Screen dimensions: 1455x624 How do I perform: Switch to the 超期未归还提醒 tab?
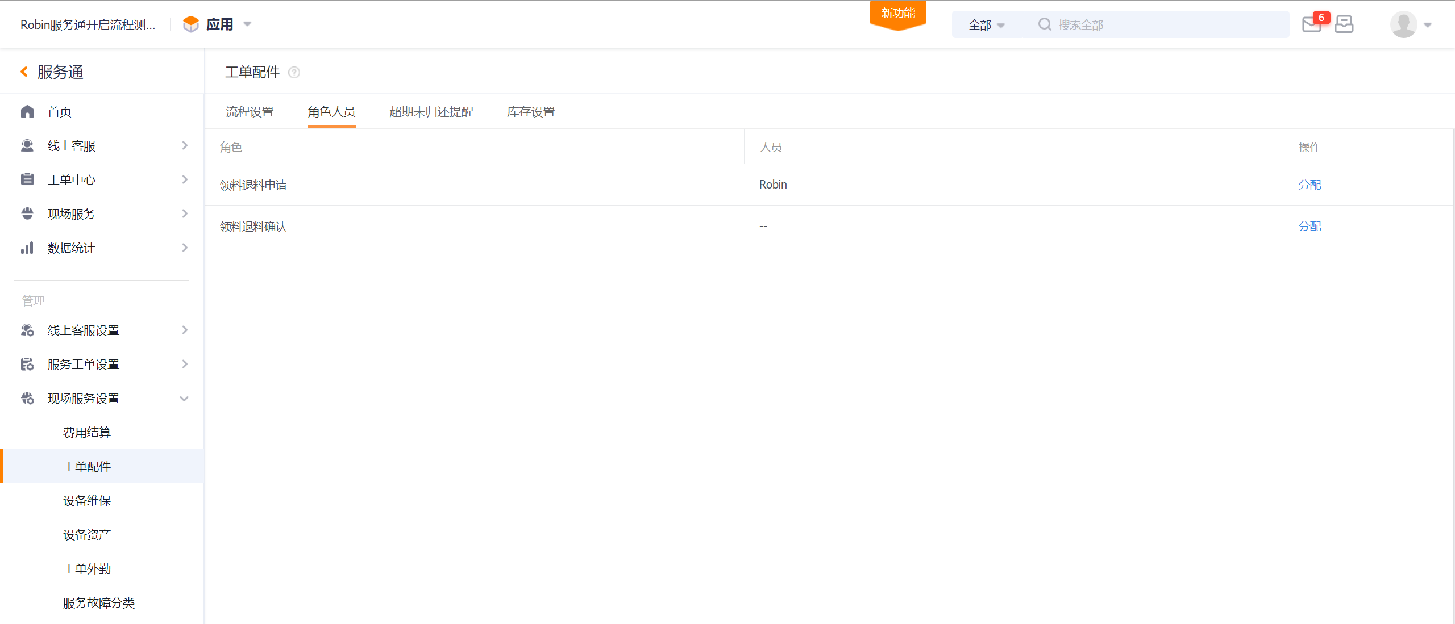tap(431, 112)
